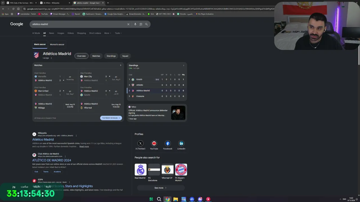Open the Marseille vs Atlético Madrid match

(x=55, y=78)
